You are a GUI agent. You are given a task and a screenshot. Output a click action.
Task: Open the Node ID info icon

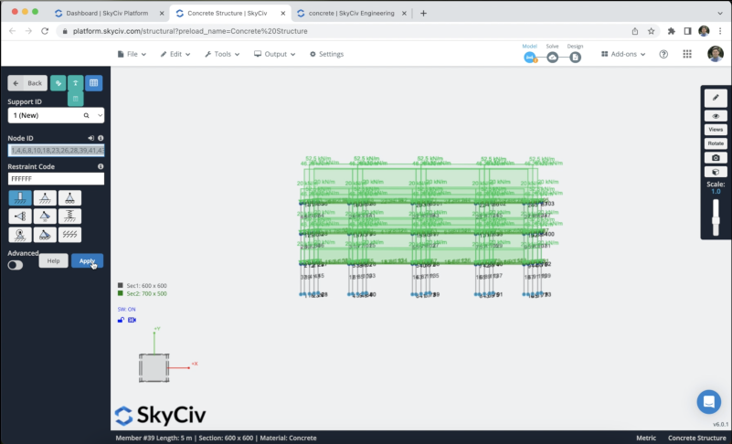[x=101, y=138]
